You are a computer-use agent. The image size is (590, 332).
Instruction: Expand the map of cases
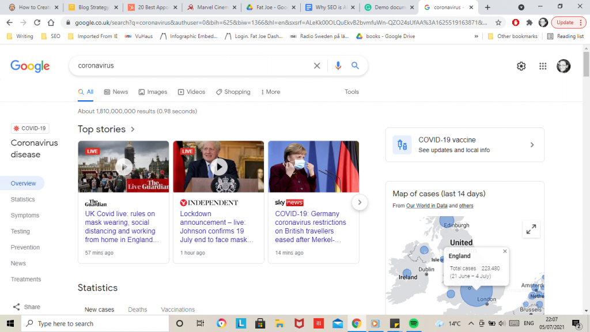[x=531, y=229]
